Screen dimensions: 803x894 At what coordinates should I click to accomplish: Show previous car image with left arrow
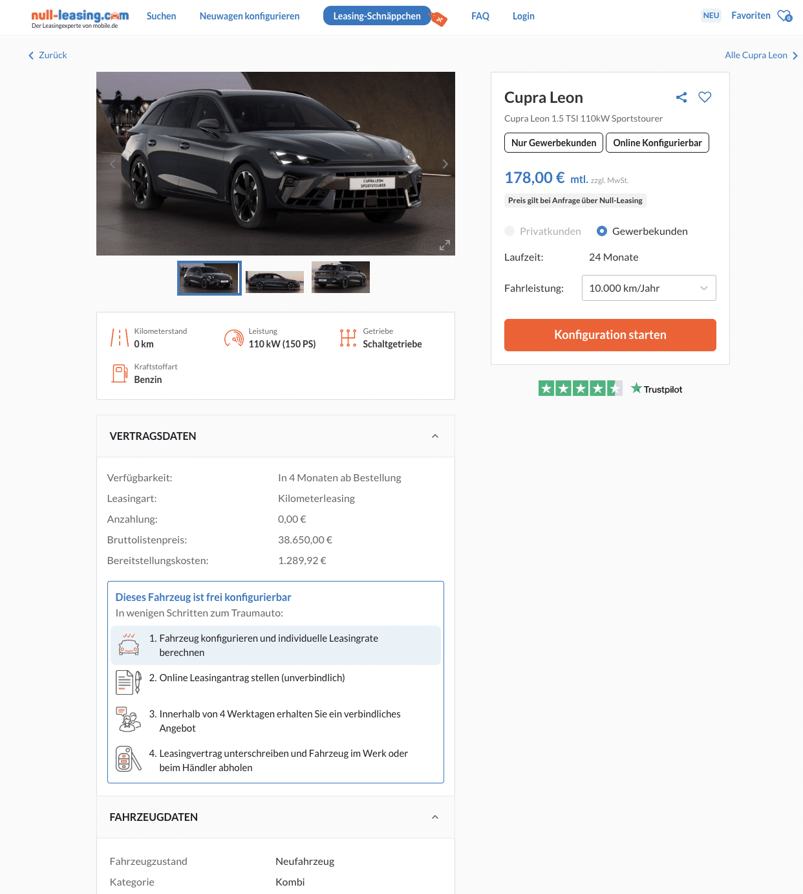coord(112,164)
